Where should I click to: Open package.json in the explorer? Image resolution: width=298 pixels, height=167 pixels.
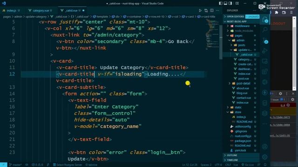(243, 141)
